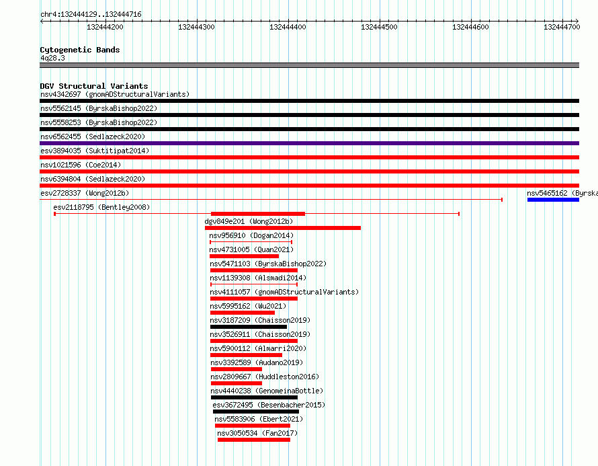Click ruler position 132444400
This screenshot has height=466, width=598.
[x=288, y=27]
